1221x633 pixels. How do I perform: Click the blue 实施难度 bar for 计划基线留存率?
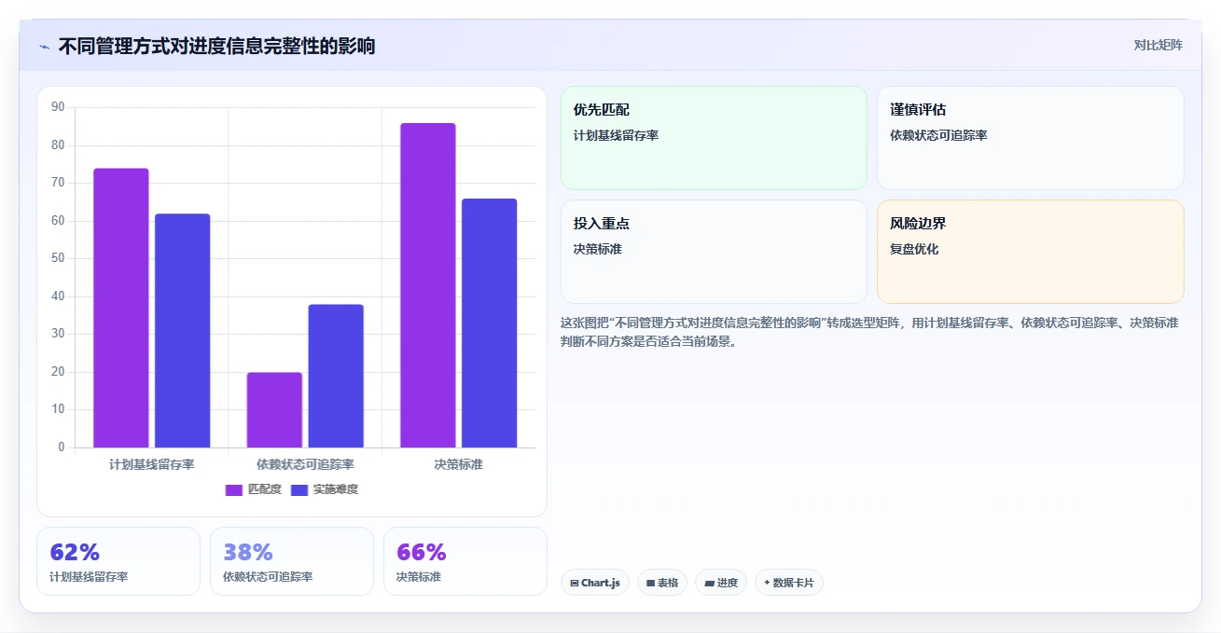[183, 331]
